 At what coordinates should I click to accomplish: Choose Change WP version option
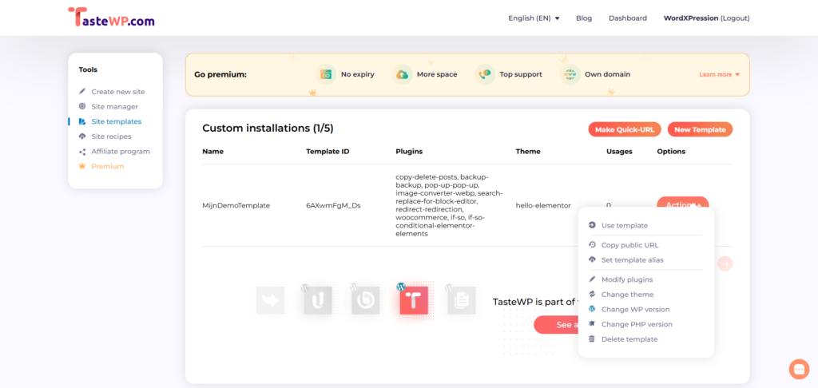click(x=635, y=309)
